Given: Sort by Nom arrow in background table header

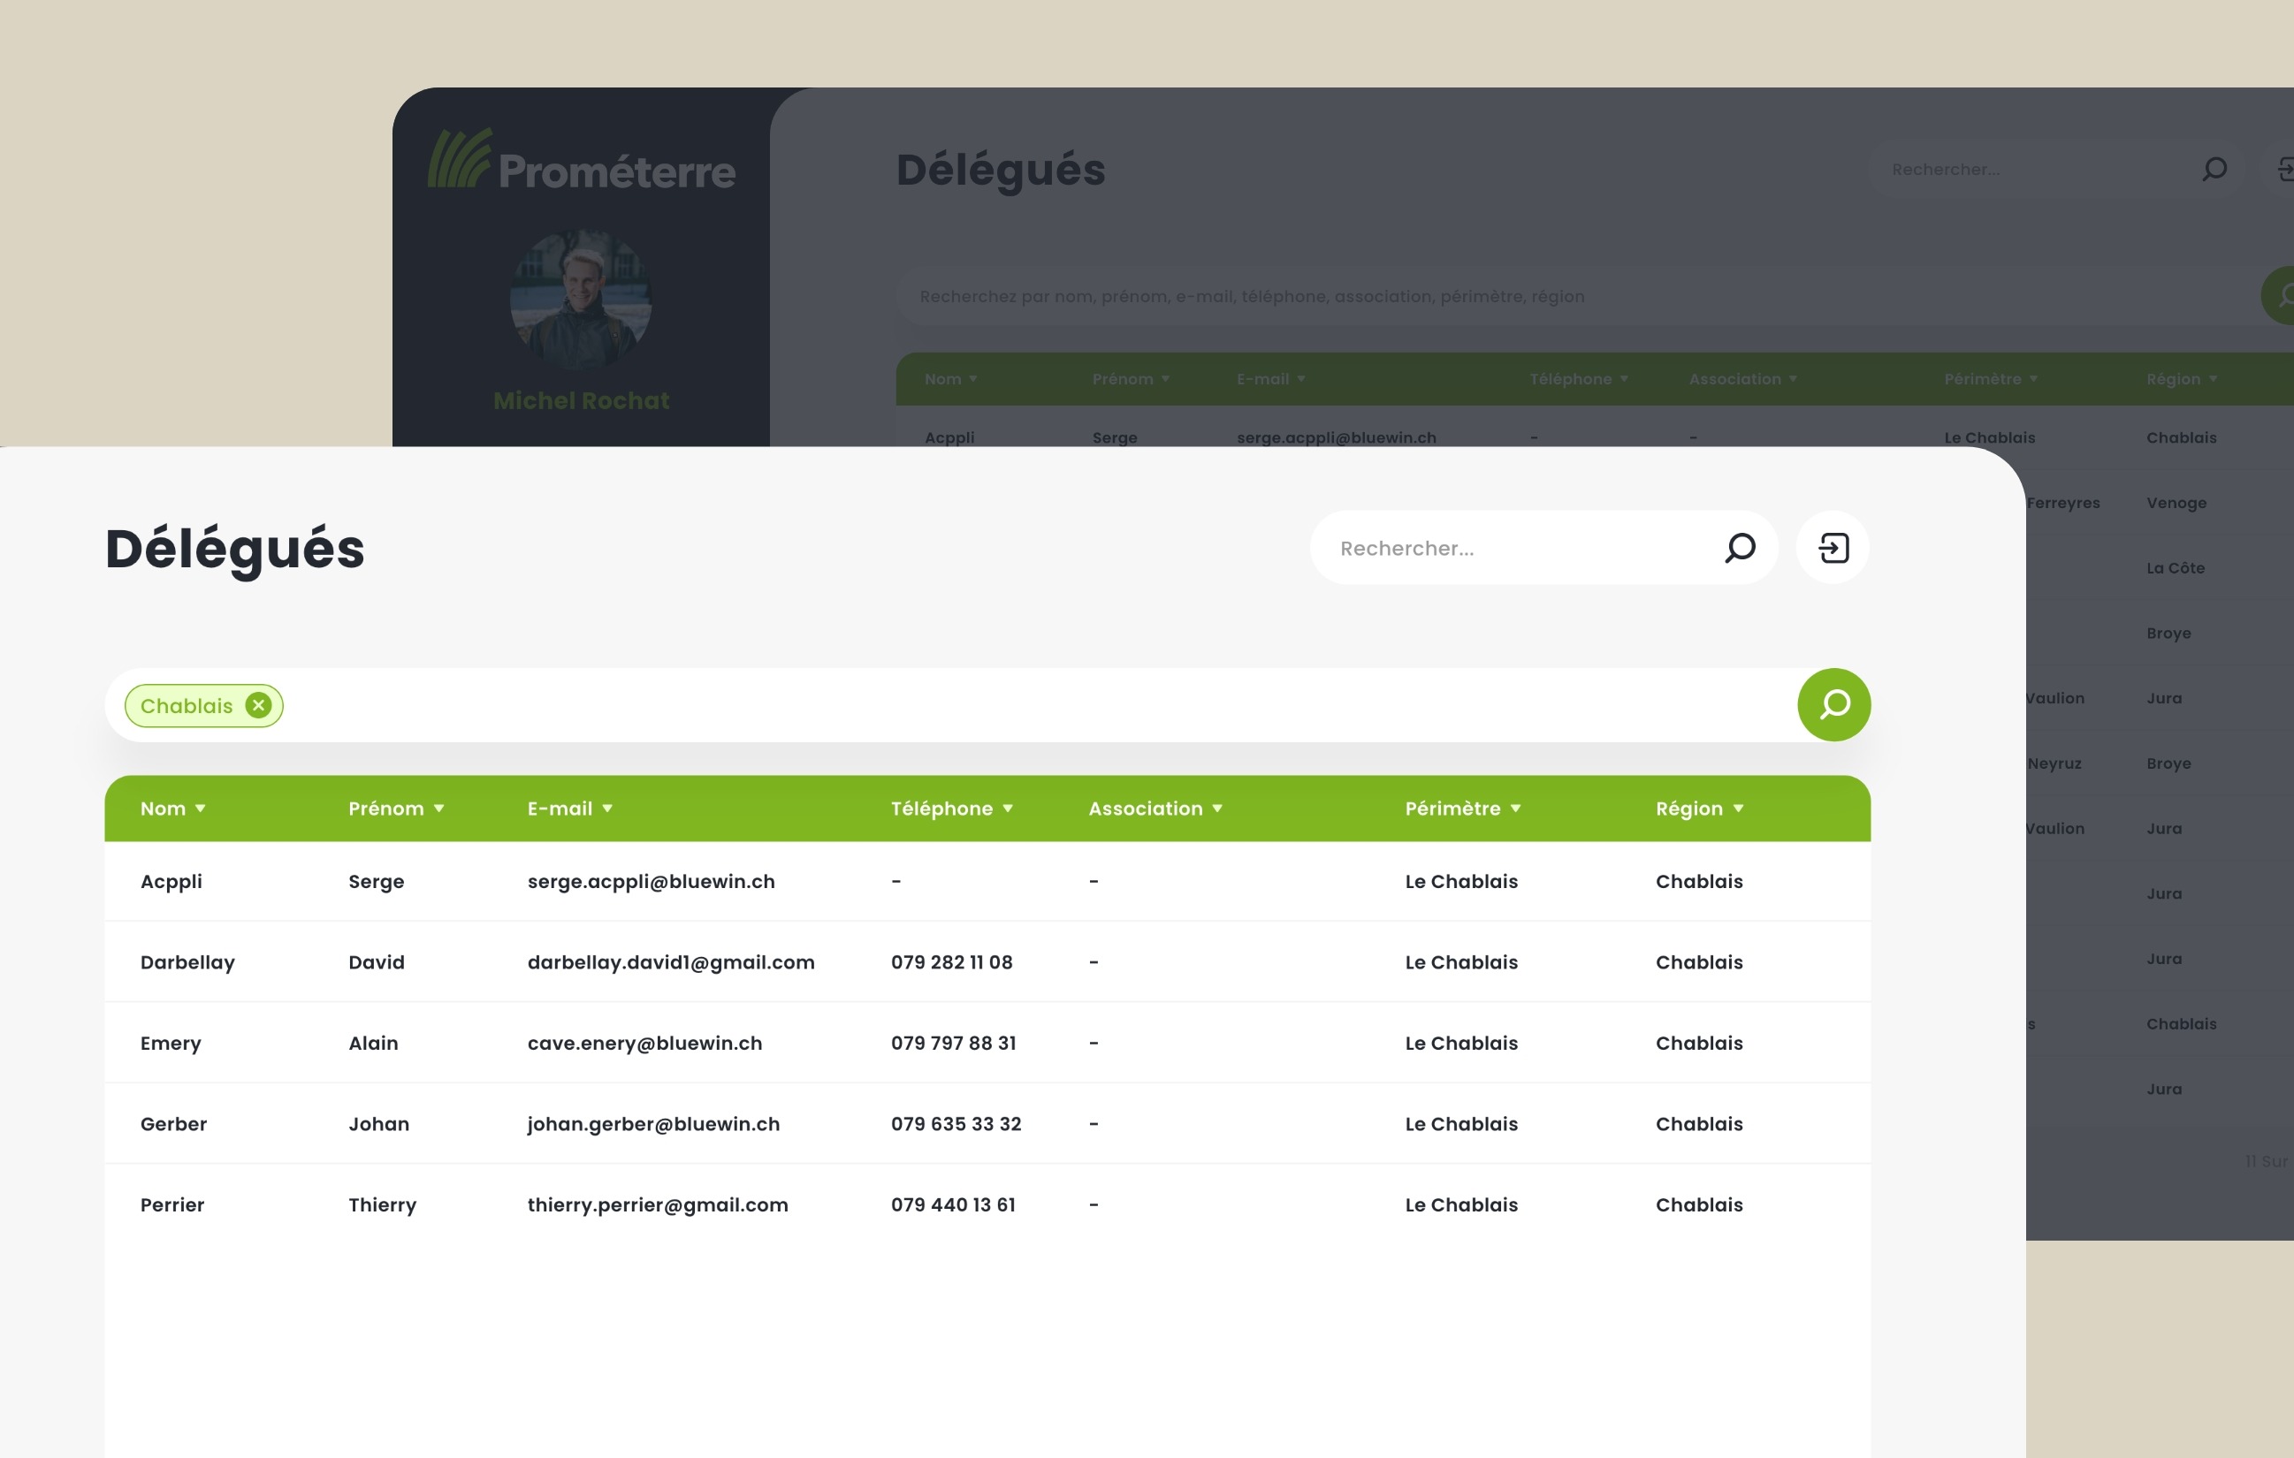Looking at the screenshot, I should [x=973, y=379].
